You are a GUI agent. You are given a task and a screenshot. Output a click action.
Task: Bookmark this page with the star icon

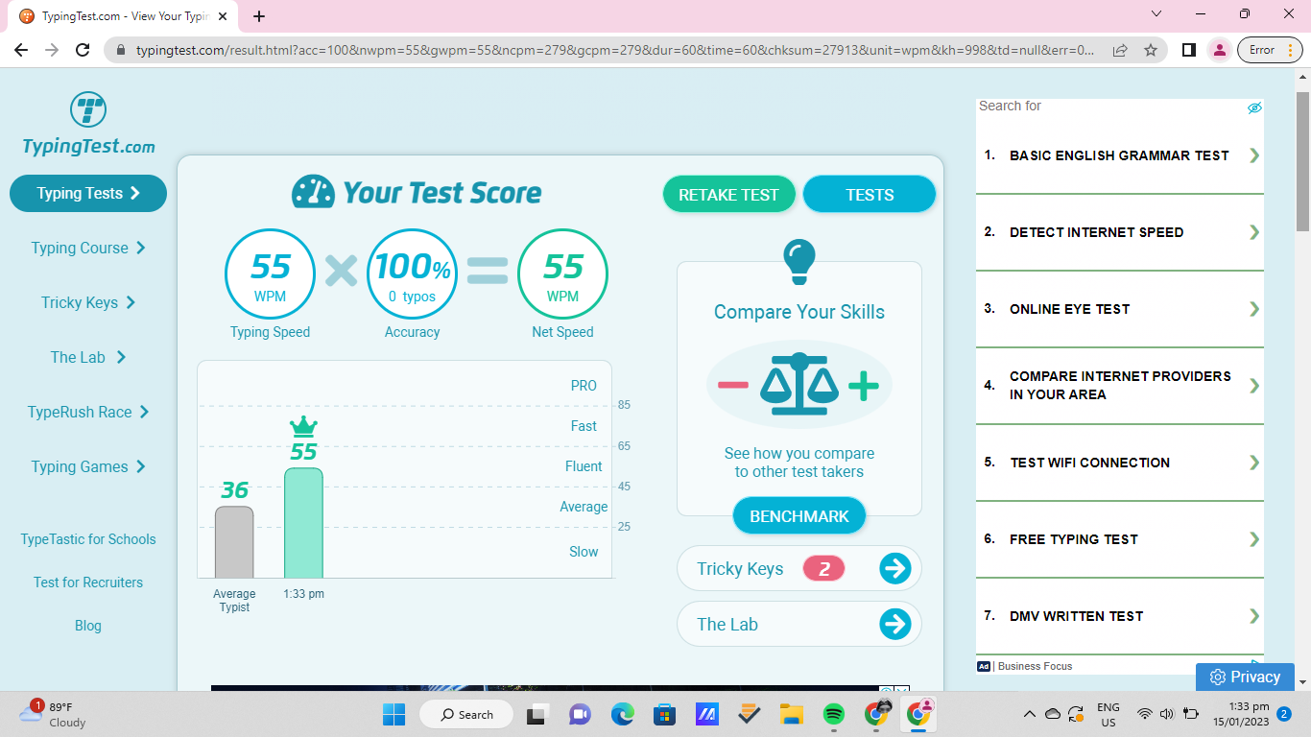tap(1151, 50)
